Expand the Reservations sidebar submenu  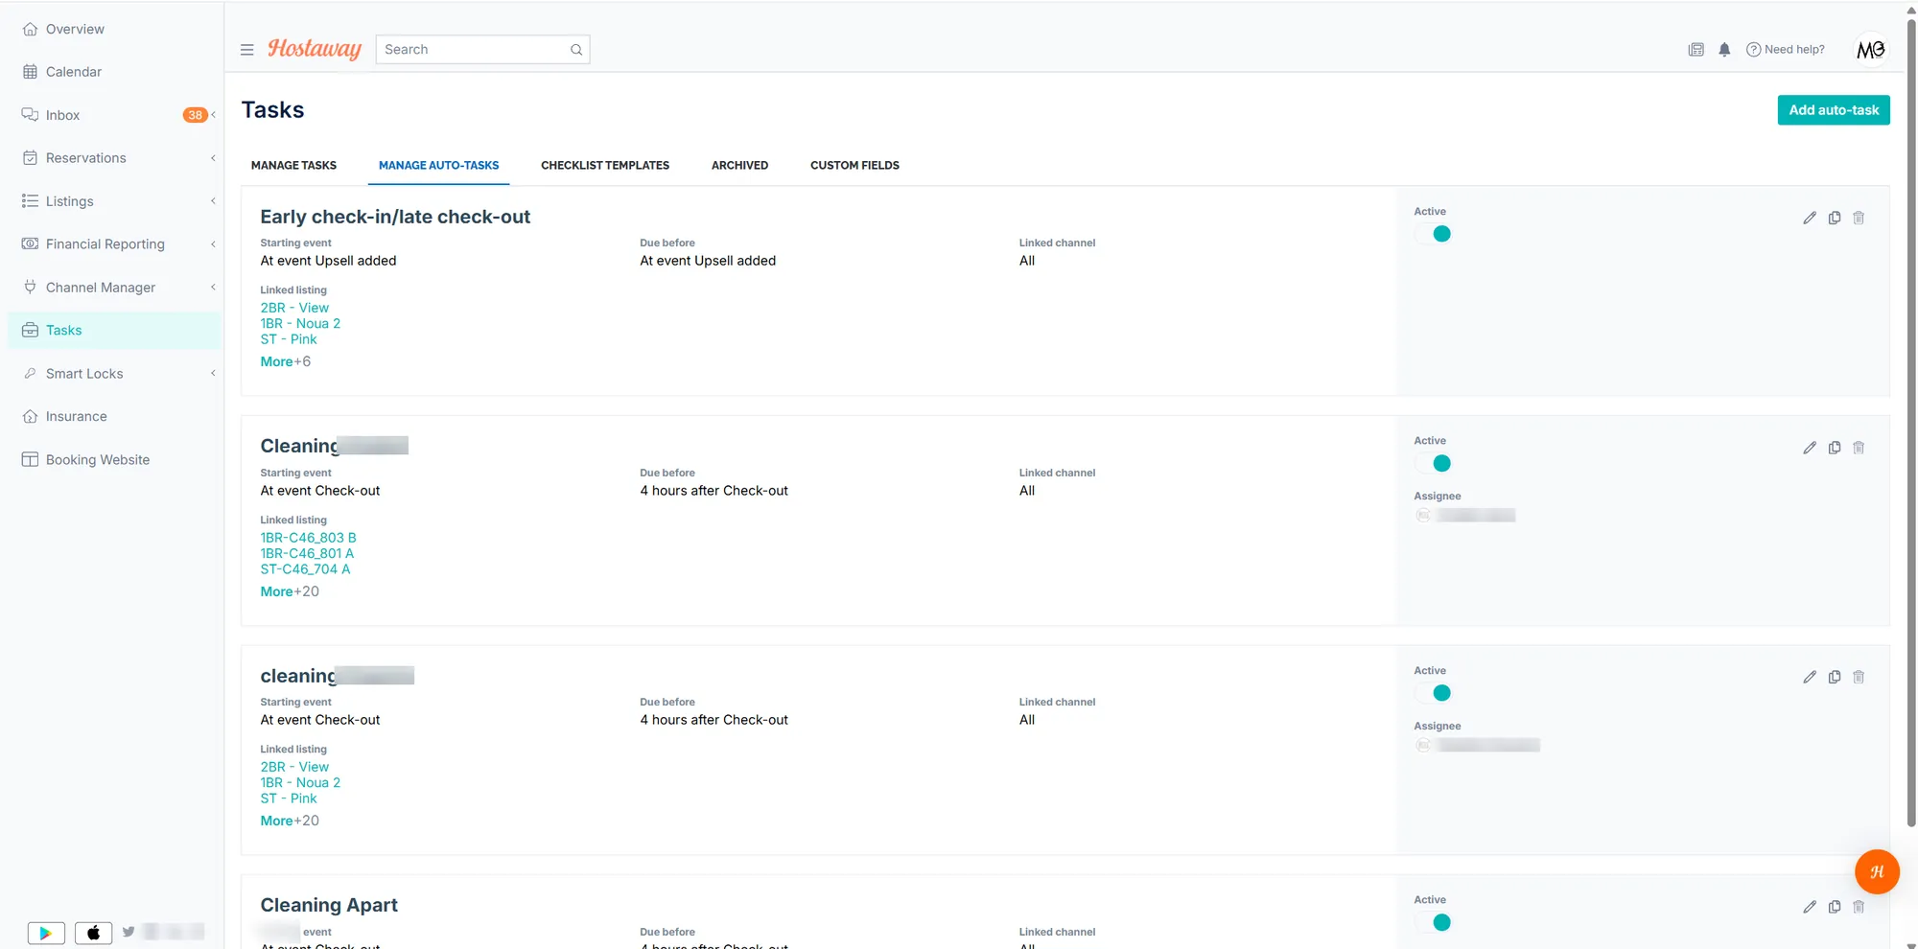coord(212,158)
